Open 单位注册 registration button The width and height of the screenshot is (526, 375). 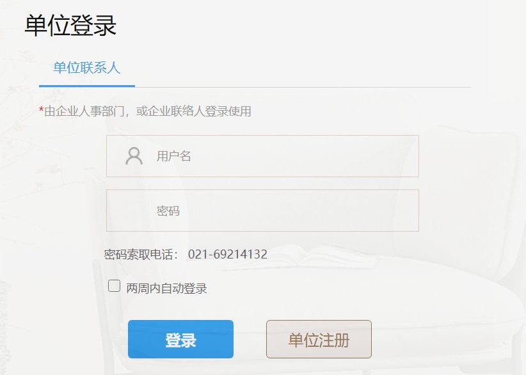(319, 340)
